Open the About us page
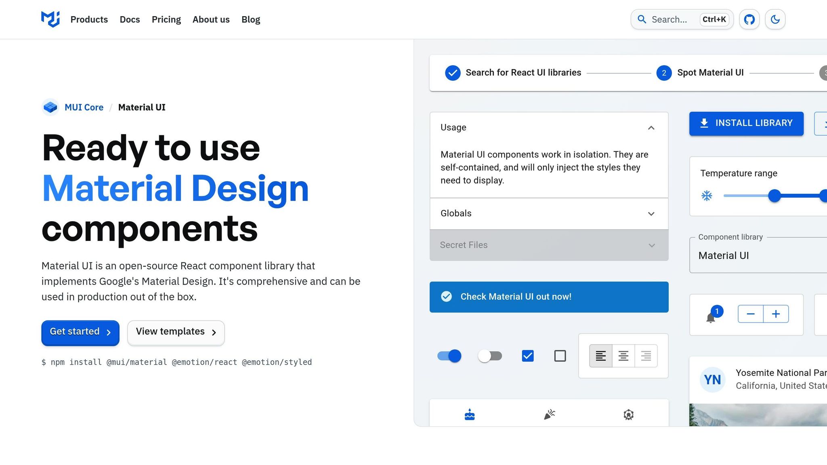Image resolution: width=827 pixels, height=465 pixels. tap(211, 19)
